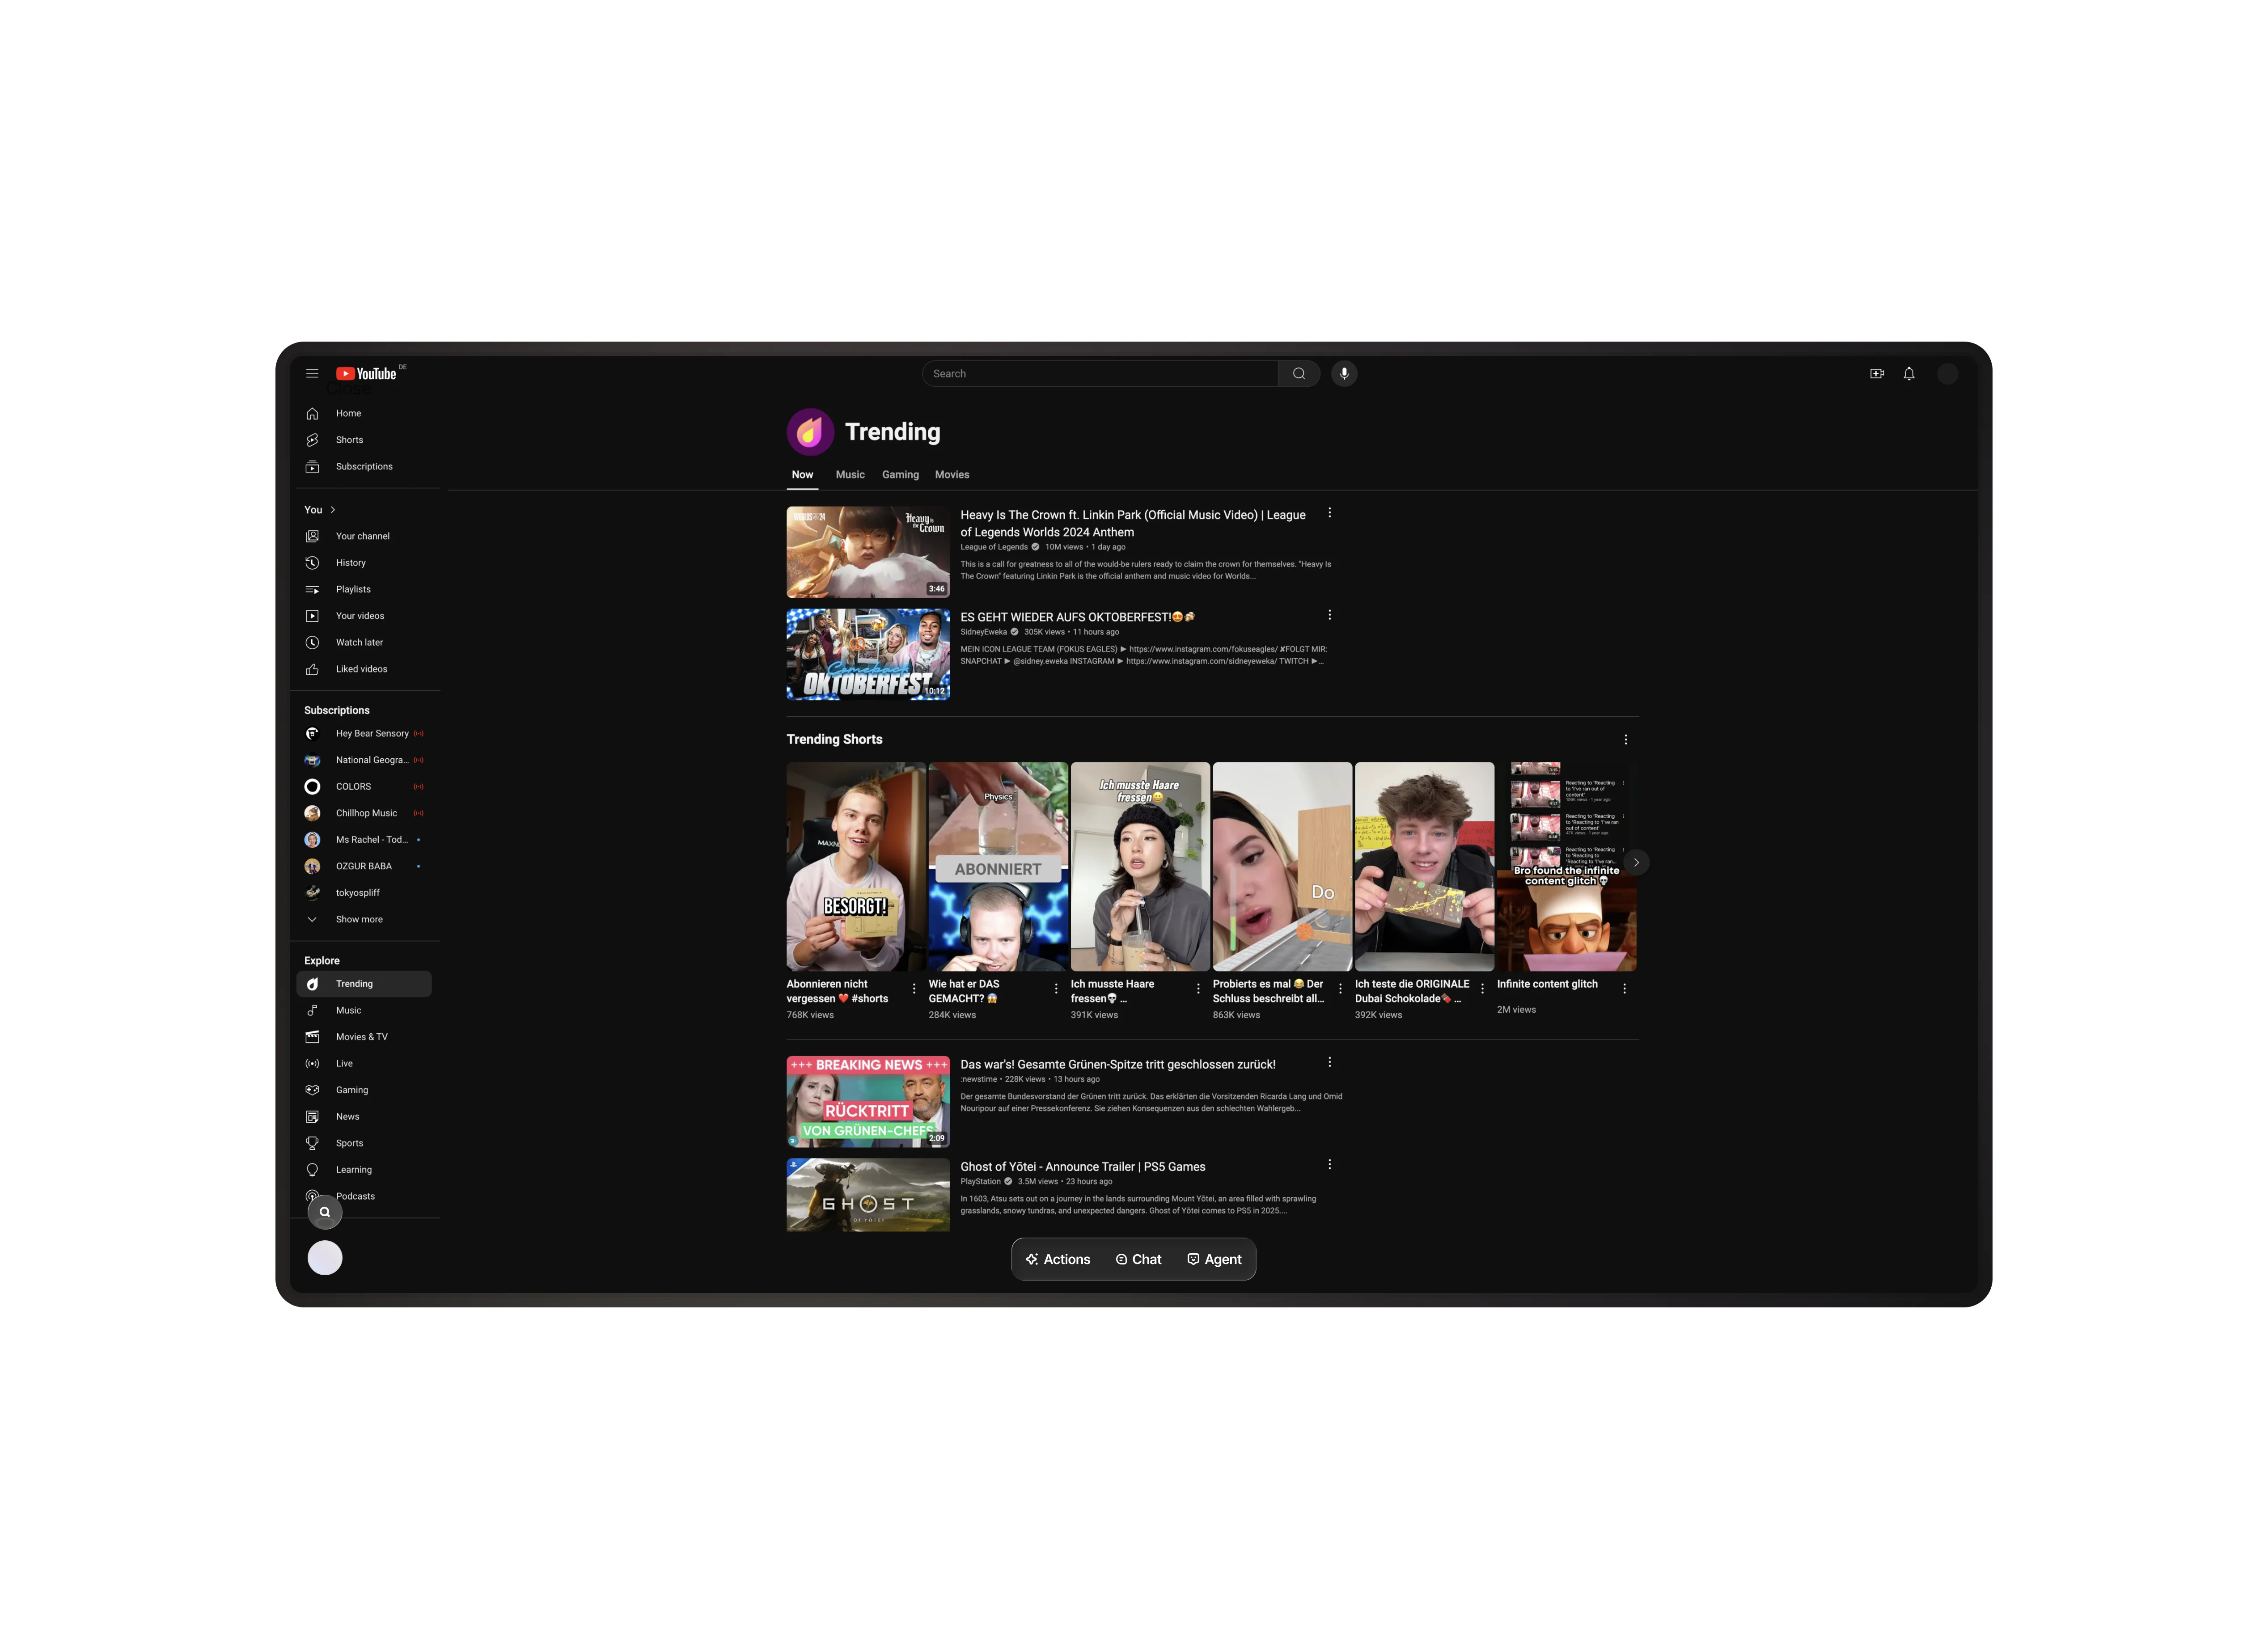Go to Shorts in sidebar

[x=349, y=440]
